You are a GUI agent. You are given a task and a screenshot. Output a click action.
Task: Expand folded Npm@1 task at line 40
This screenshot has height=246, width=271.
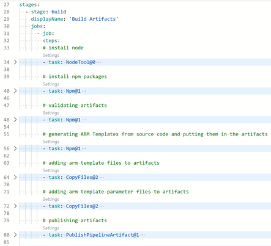coord(15,91)
